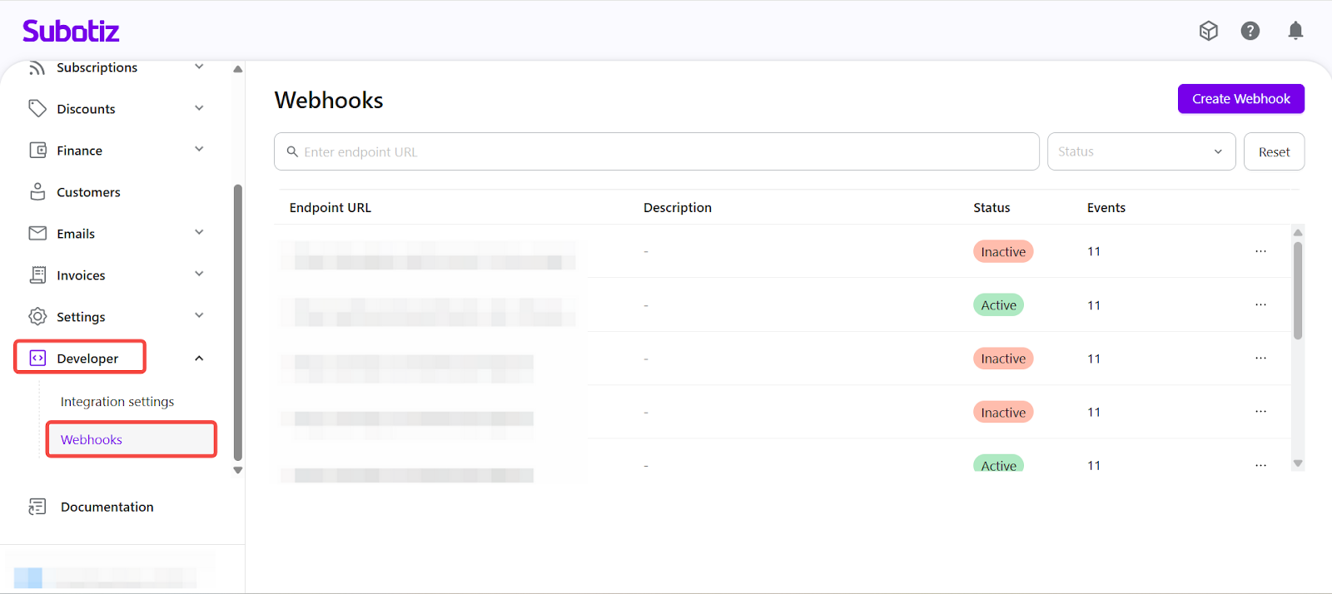Expand the Invoices menu chevron
The height and width of the screenshot is (594, 1332).
click(199, 275)
